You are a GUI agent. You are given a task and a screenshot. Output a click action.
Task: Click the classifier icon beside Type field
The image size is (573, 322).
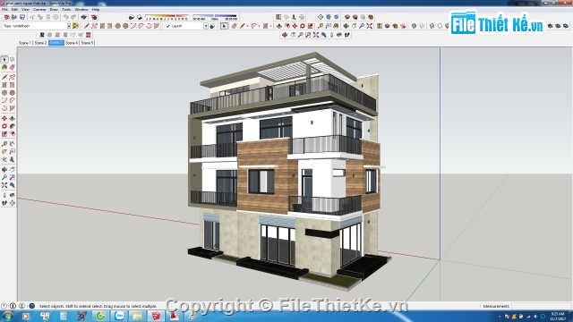pos(75,26)
